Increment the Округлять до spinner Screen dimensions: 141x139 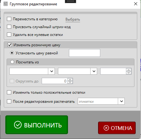(70, 79)
